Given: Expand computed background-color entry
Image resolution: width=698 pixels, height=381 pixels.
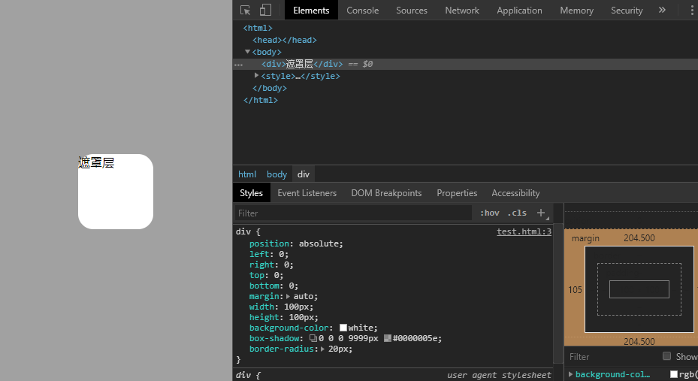Looking at the screenshot, I should pyautogui.click(x=571, y=374).
